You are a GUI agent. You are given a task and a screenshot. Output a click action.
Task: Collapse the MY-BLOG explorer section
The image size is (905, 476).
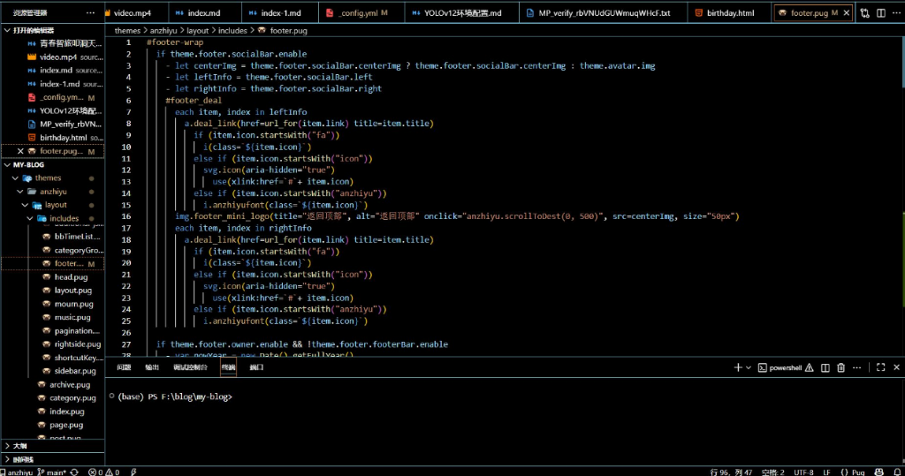[x=28, y=165]
